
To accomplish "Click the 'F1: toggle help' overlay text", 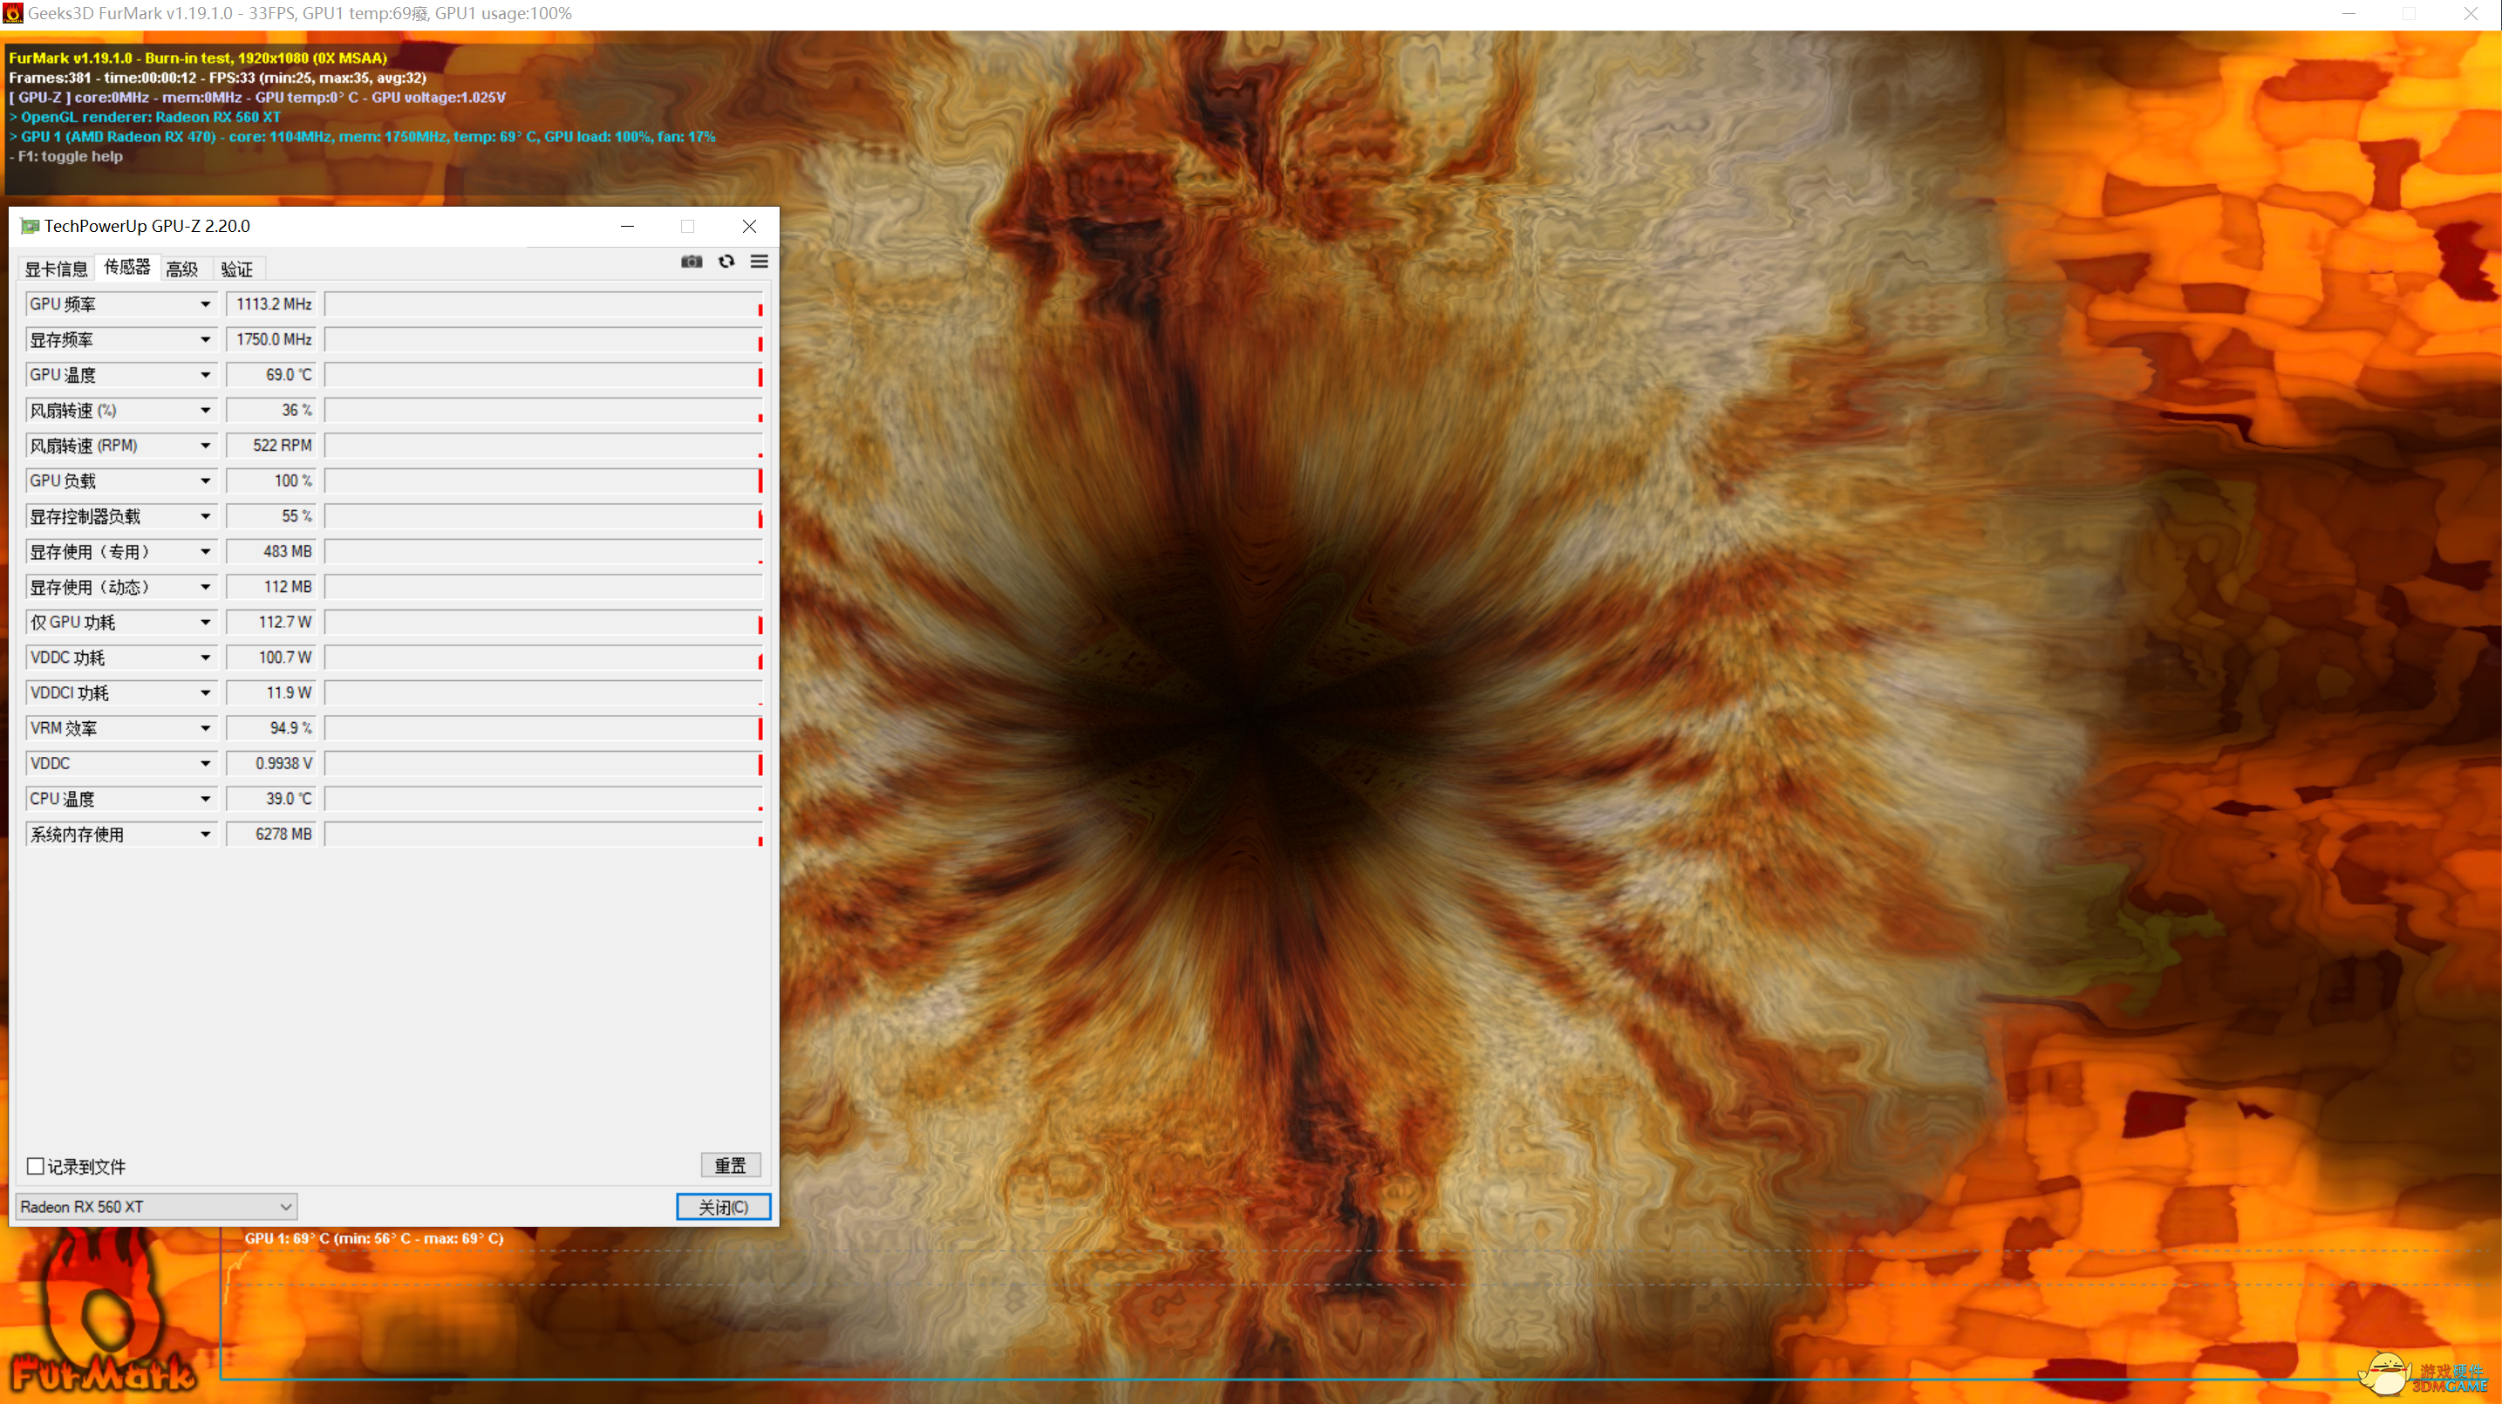I will click(x=66, y=156).
